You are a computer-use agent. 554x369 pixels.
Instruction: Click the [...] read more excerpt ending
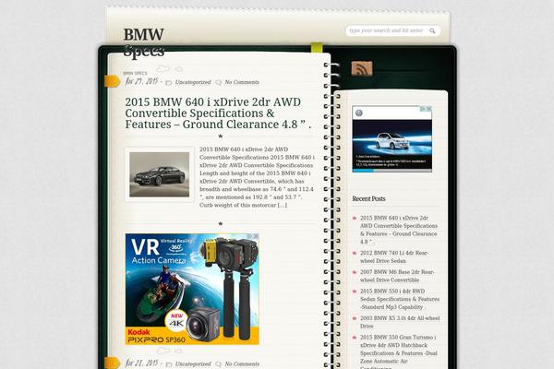[282, 205]
